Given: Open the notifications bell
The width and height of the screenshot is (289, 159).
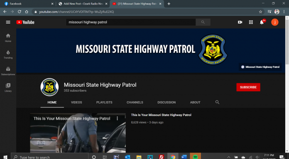Looking at the screenshot, I should pos(262,22).
